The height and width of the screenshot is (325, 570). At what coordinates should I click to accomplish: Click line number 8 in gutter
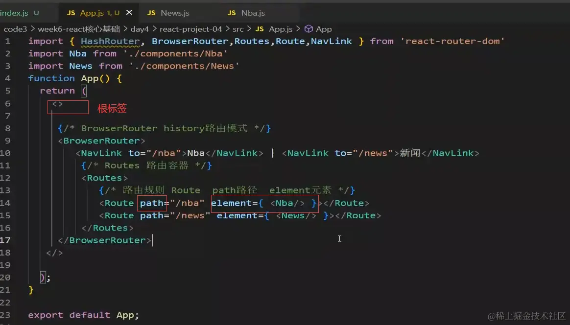[8, 128]
